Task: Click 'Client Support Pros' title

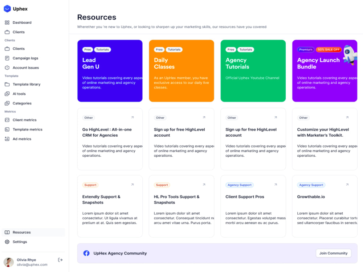Action: click(245, 197)
